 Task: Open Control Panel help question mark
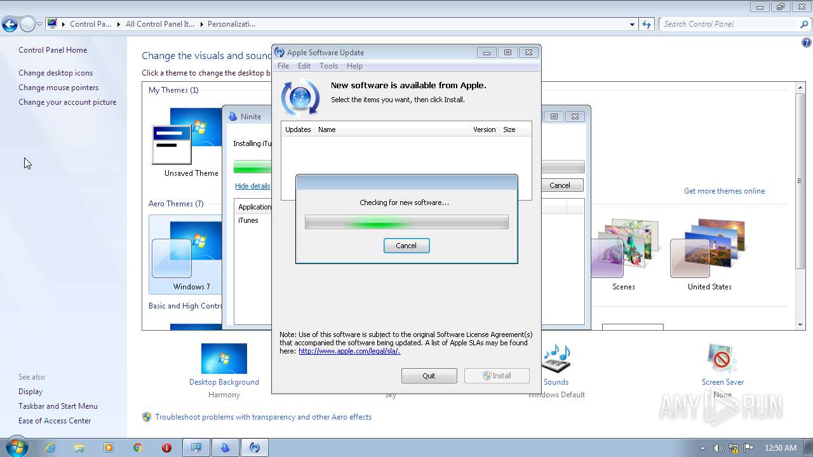point(806,43)
